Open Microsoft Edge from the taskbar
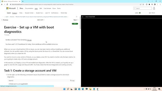This screenshot has height=91, width=162. pos(83,89)
